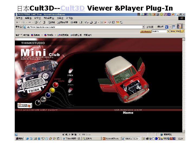The height and width of the screenshot is (146, 195).
Task: Open the Tools menu in the menu bar
Action: (x=60, y=18)
